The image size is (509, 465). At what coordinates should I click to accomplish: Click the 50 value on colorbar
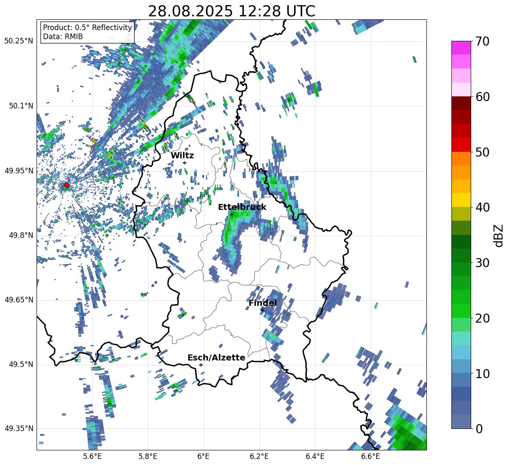pos(482,152)
